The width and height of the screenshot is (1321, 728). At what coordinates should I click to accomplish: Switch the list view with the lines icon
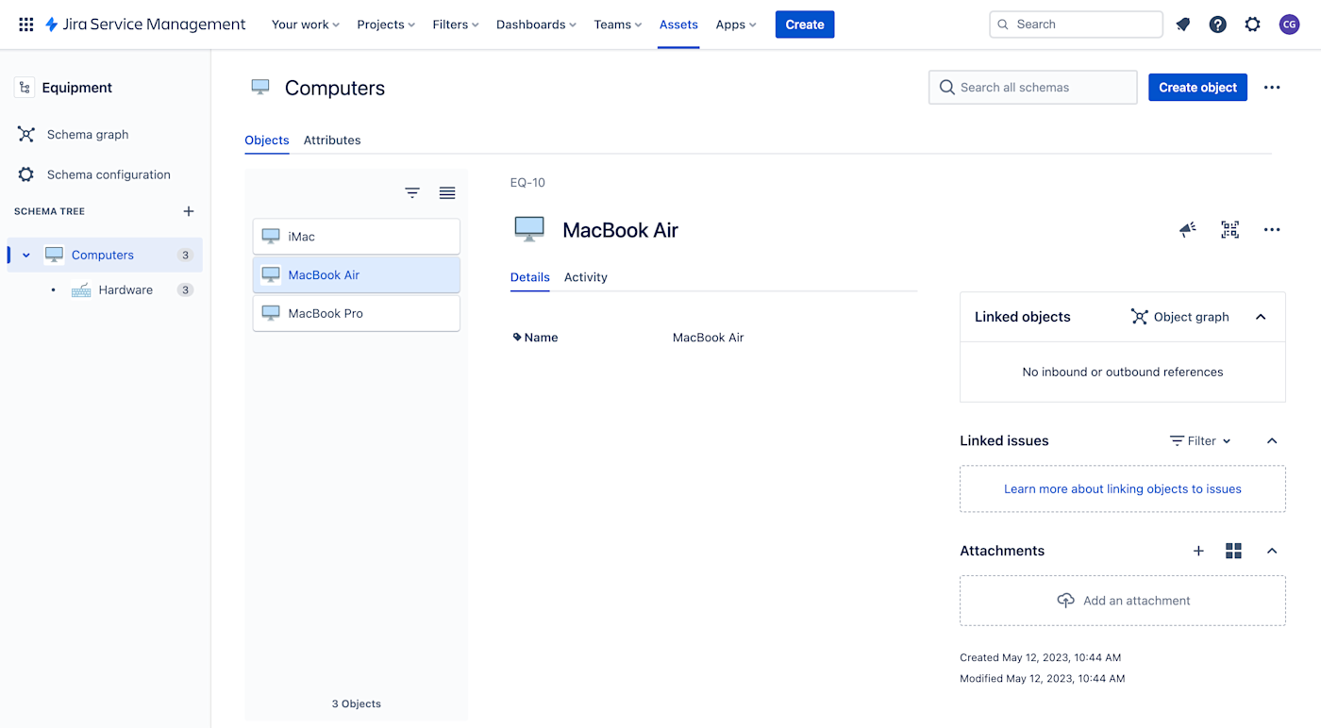pyautogui.click(x=447, y=192)
